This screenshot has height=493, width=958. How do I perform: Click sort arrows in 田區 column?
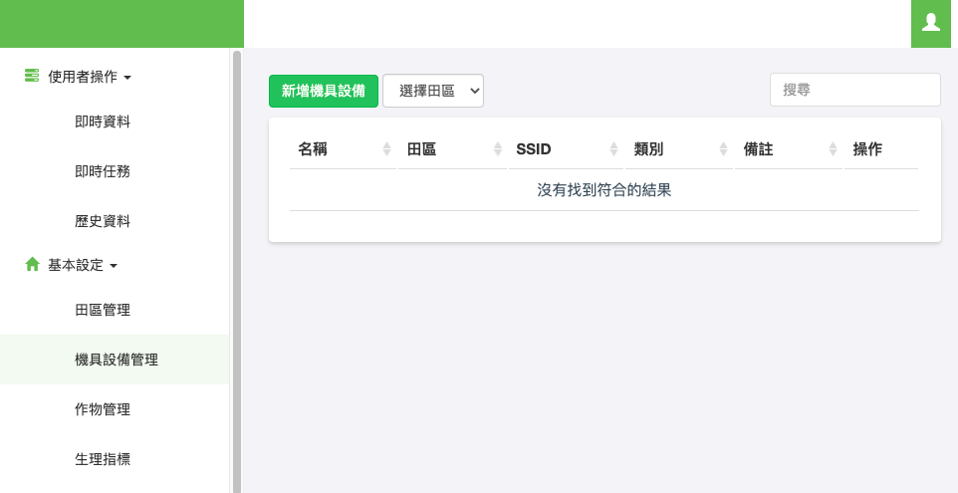pyautogui.click(x=497, y=149)
